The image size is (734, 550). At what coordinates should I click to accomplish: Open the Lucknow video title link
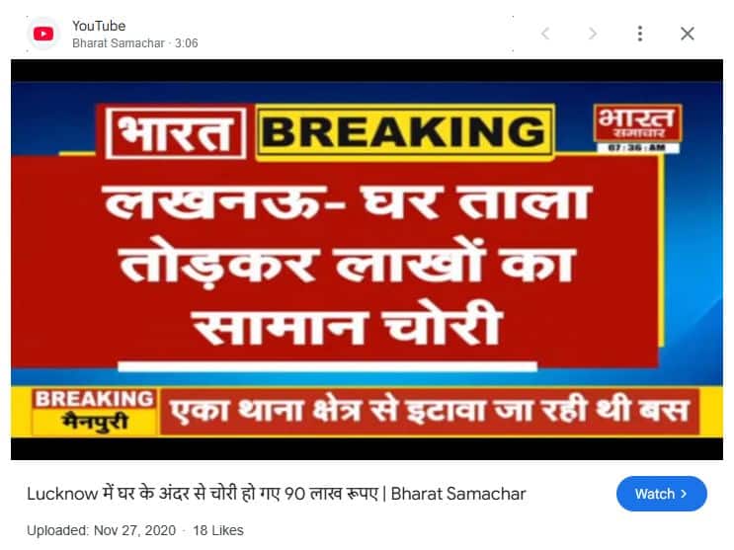277,494
